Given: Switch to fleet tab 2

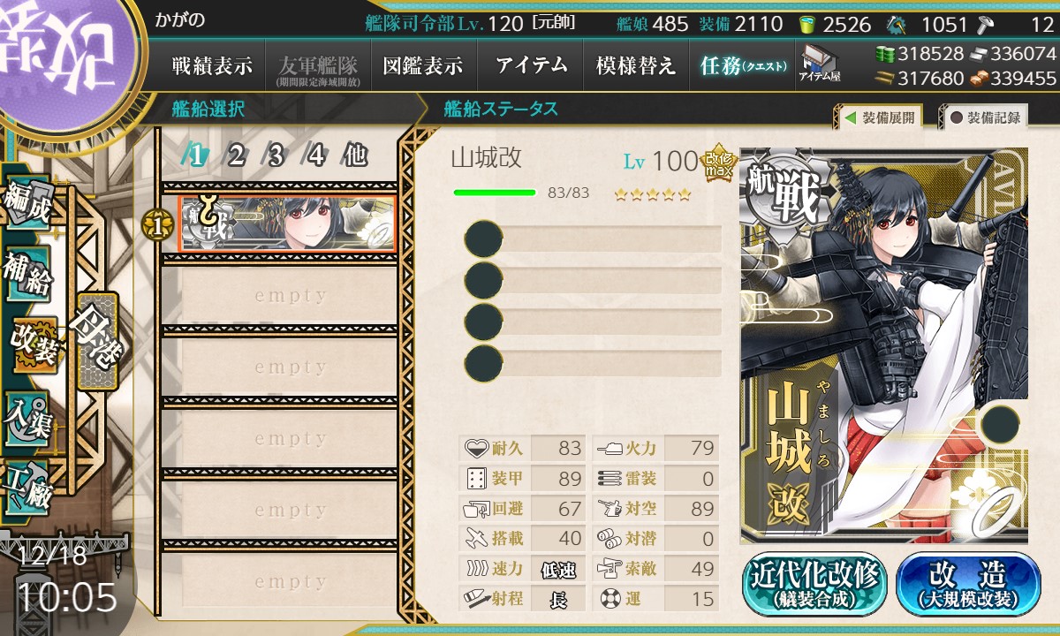Looking at the screenshot, I should point(236,155).
